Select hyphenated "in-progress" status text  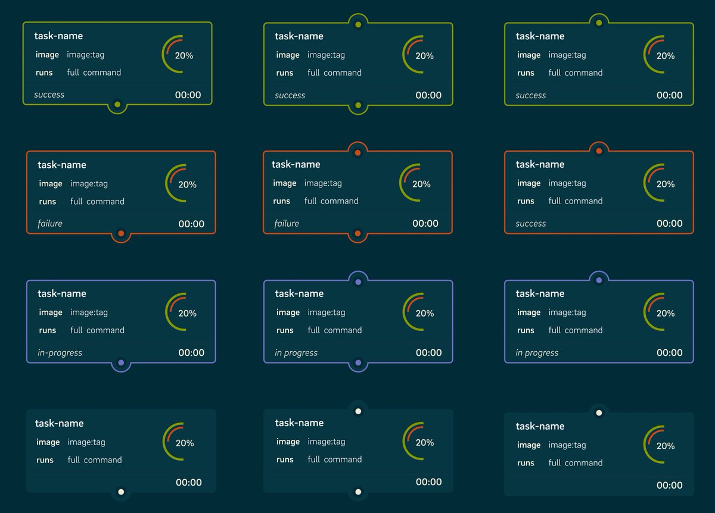[60, 353]
